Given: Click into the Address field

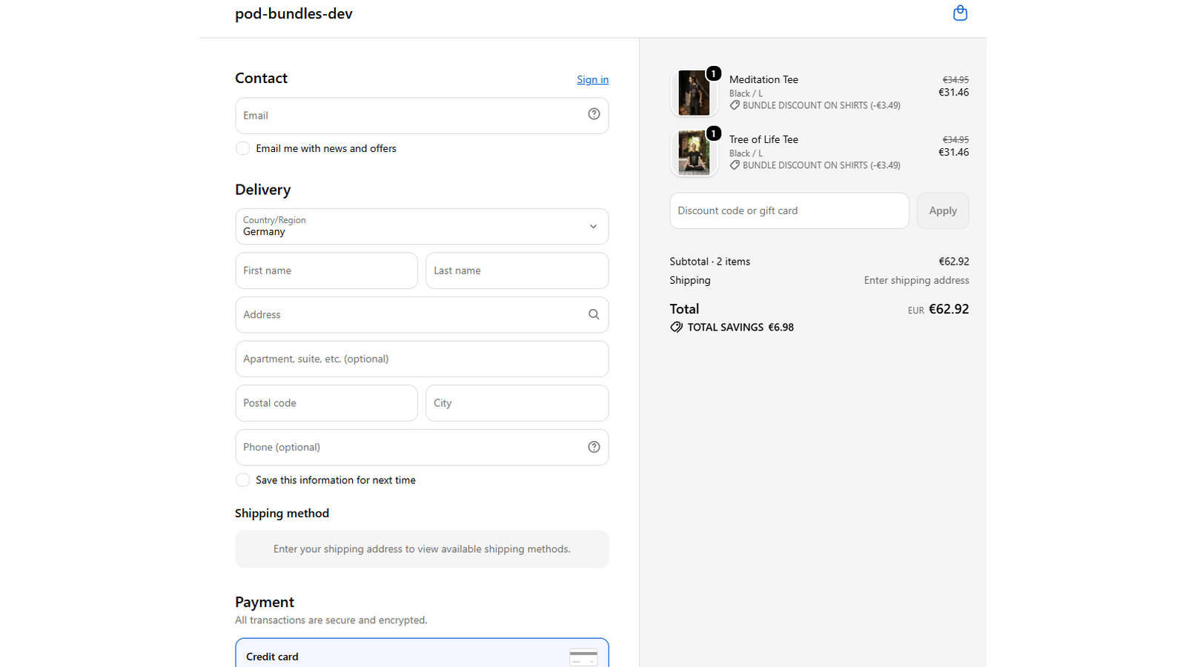Looking at the screenshot, I should coord(422,314).
